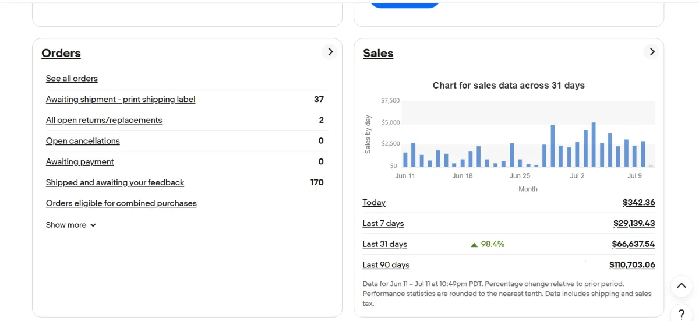View Orders eligible for combined purchases
The height and width of the screenshot is (321, 699).
tap(121, 203)
